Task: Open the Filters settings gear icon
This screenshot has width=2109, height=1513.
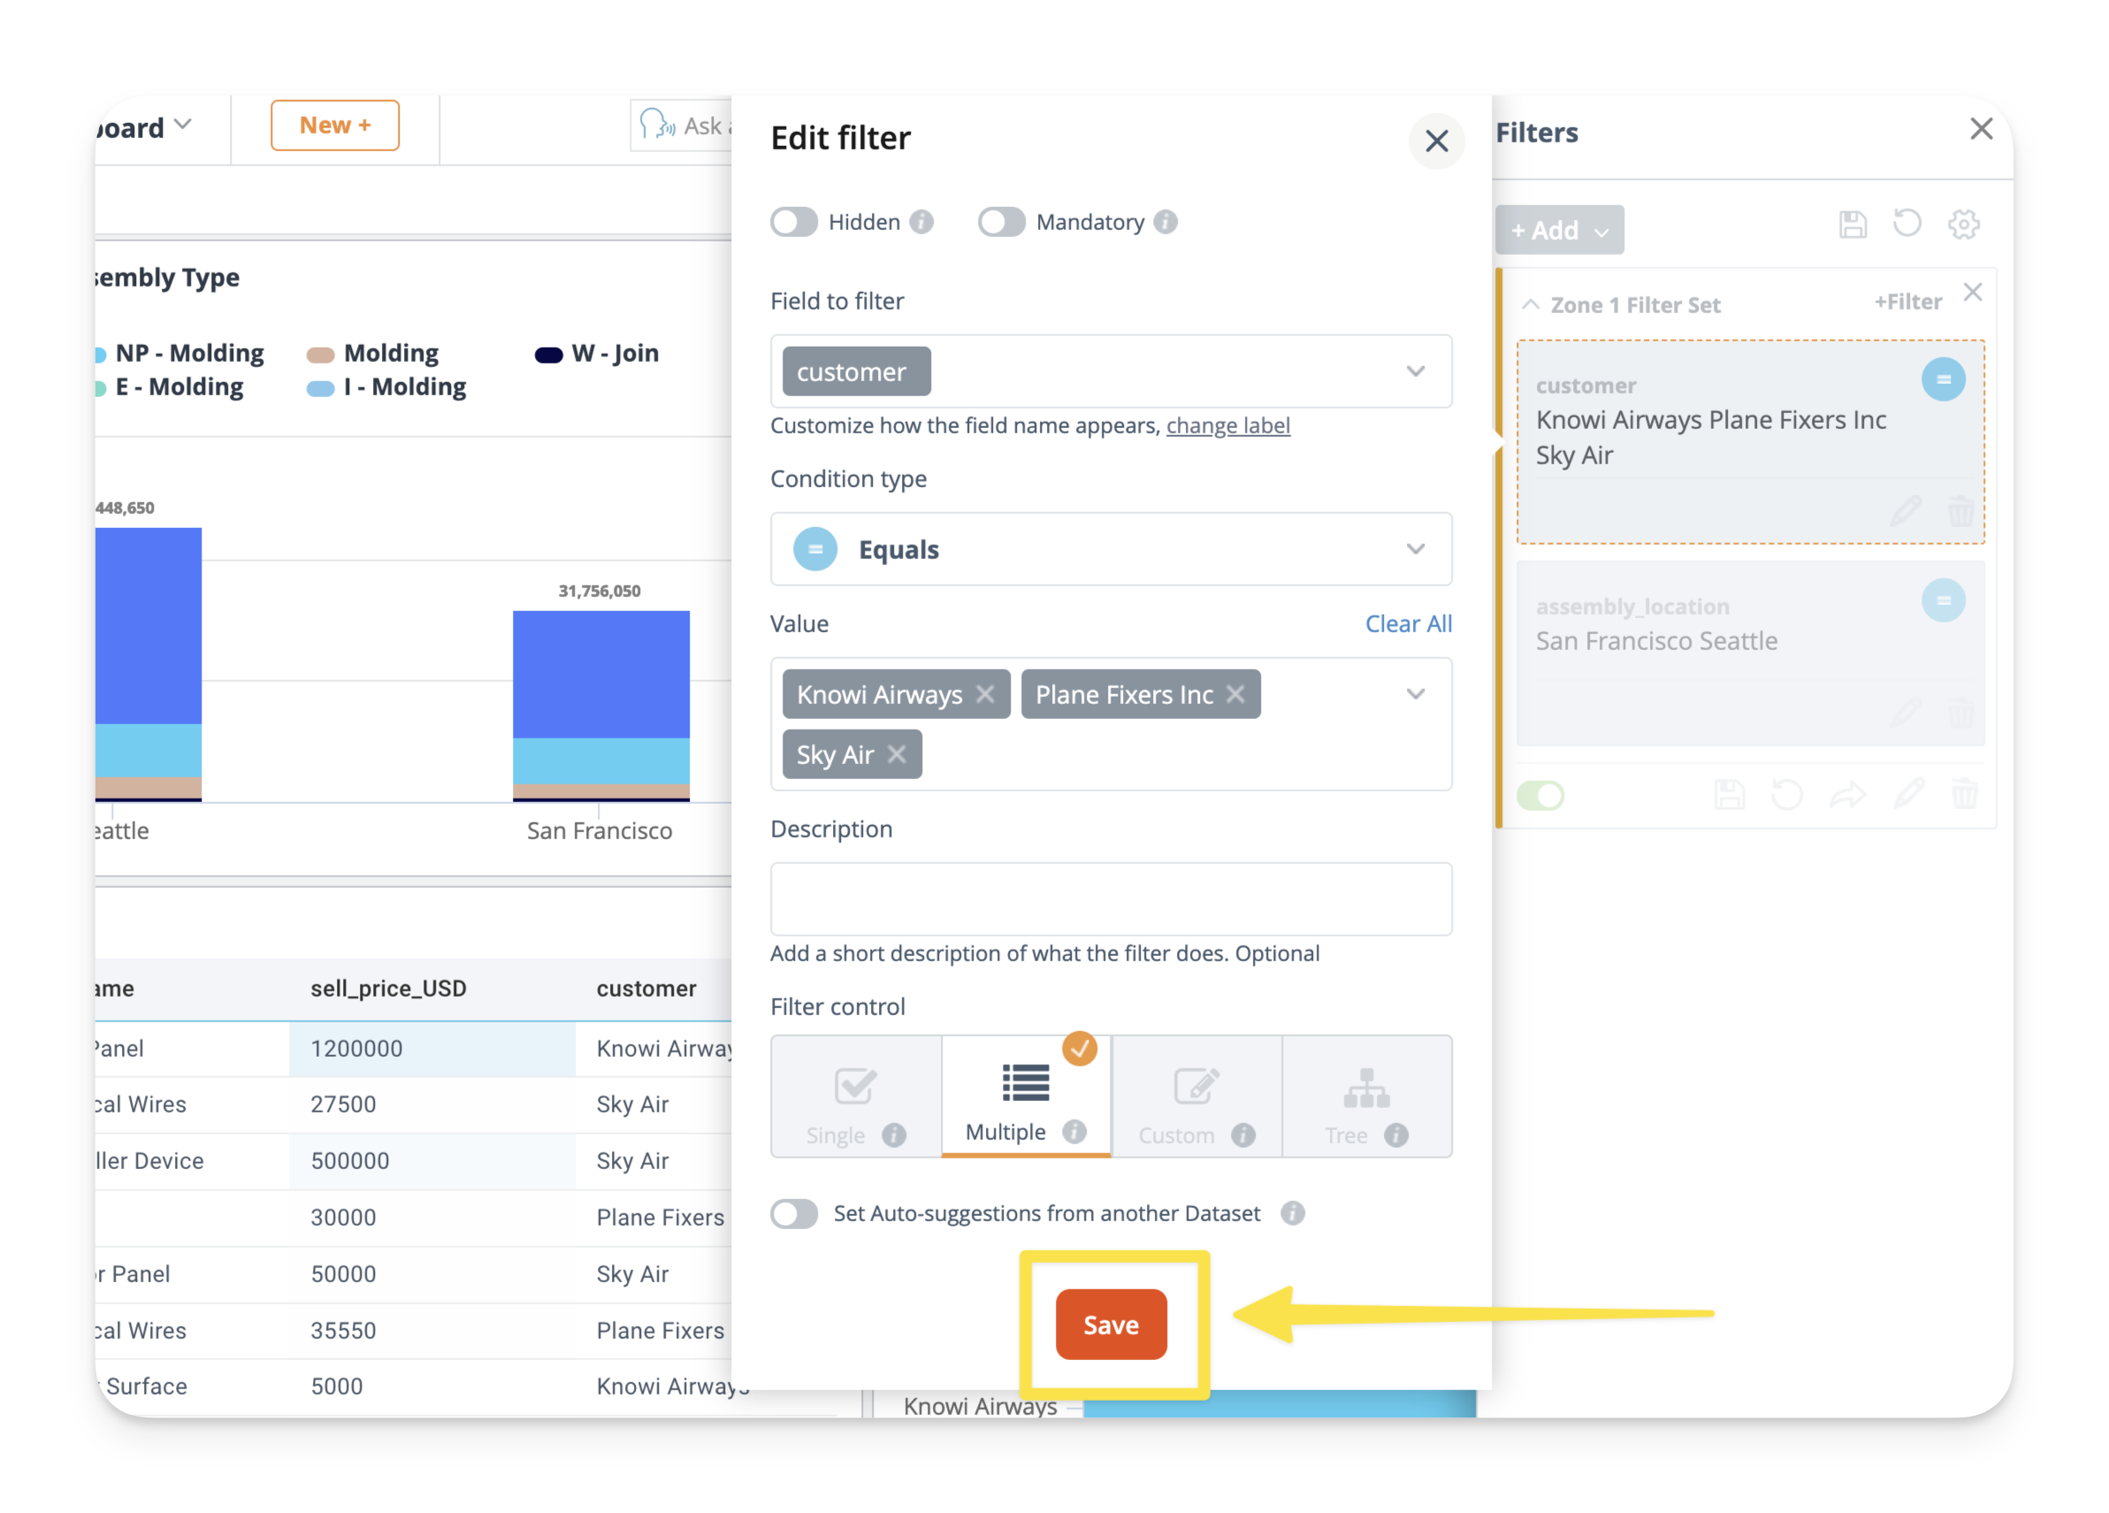Action: 1963,224
